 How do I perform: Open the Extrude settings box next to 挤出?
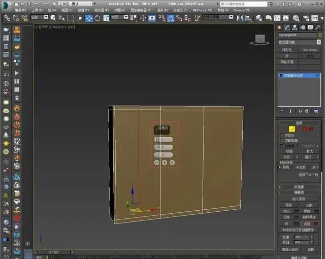pos(296,211)
